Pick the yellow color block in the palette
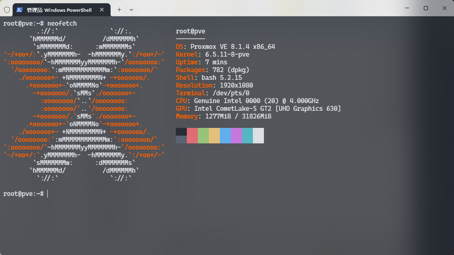454x255 pixels. pos(214,136)
